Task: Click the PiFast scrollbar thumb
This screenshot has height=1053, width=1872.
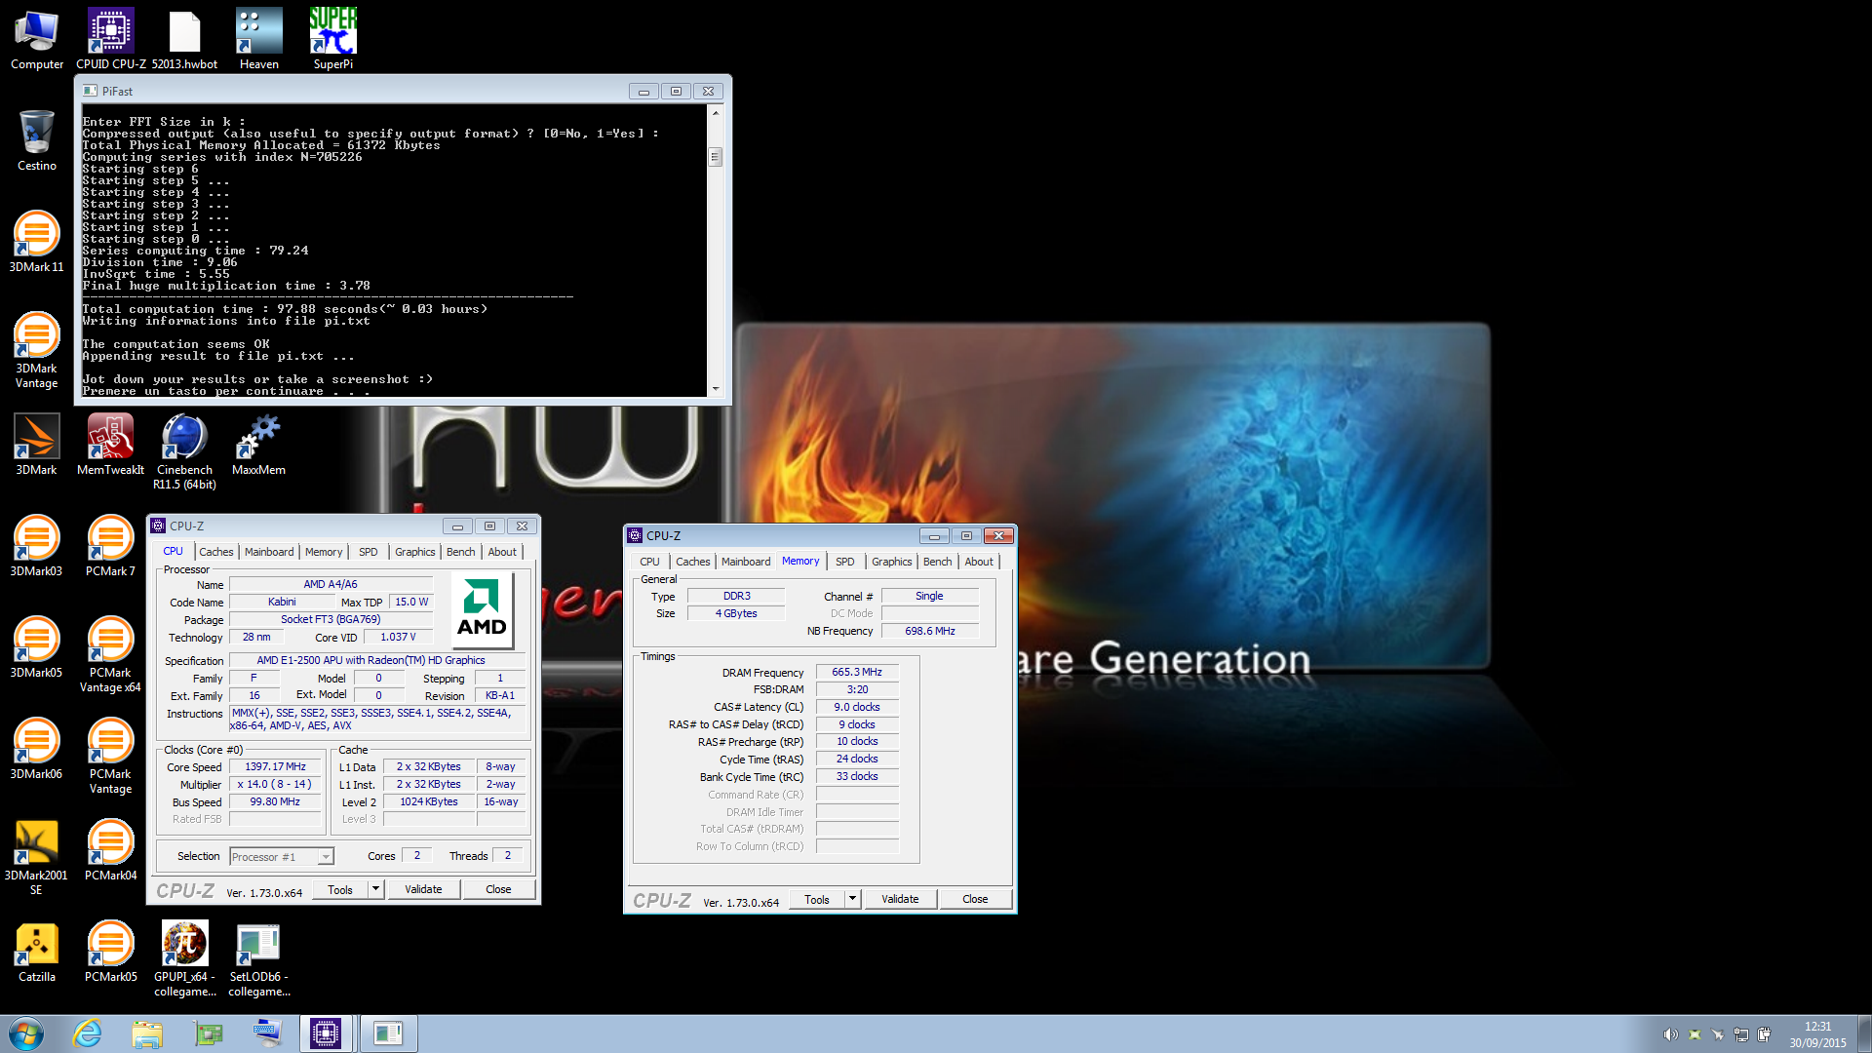Action: pos(715,157)
